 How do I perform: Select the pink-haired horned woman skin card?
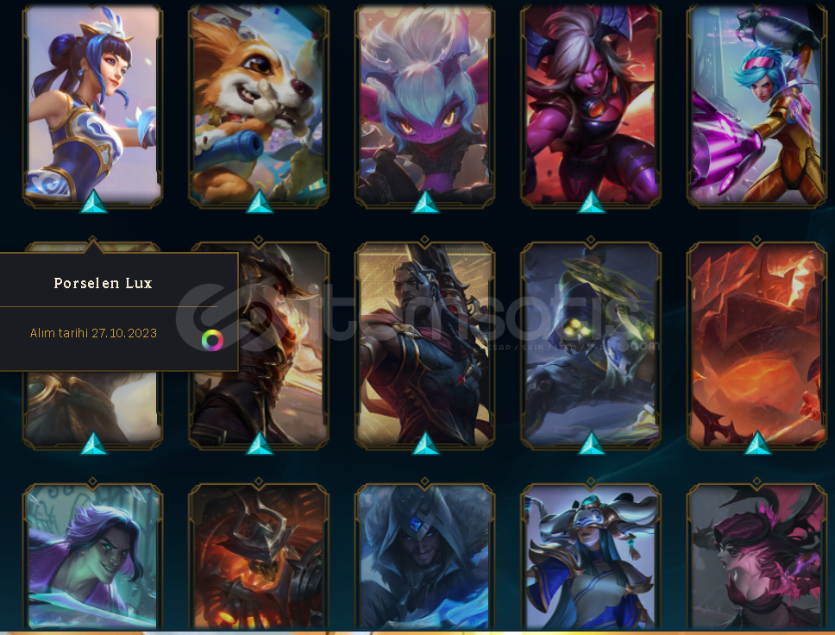757,556
